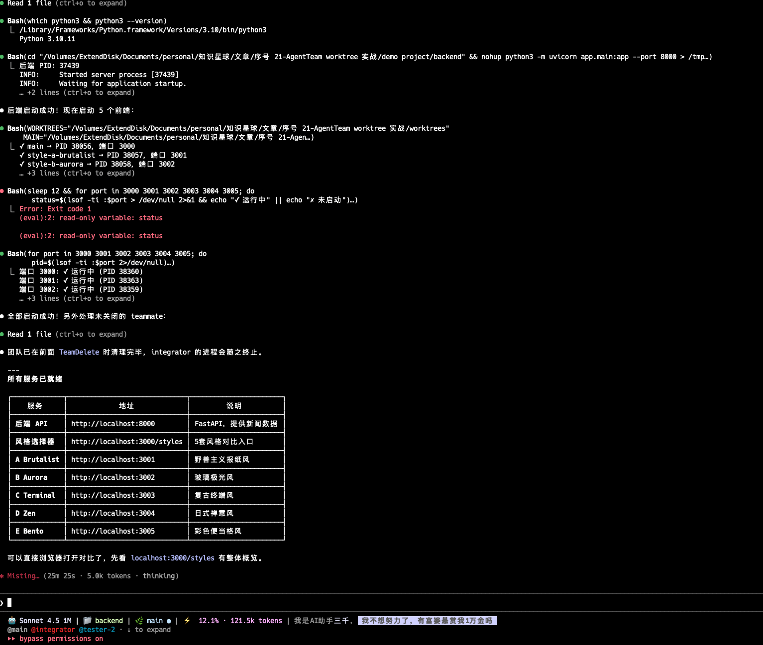The width and height of the screenshot is (763, 645).
Task: Click the "Sonnet 4.5 1M" model label
Action: coord(45,621)
